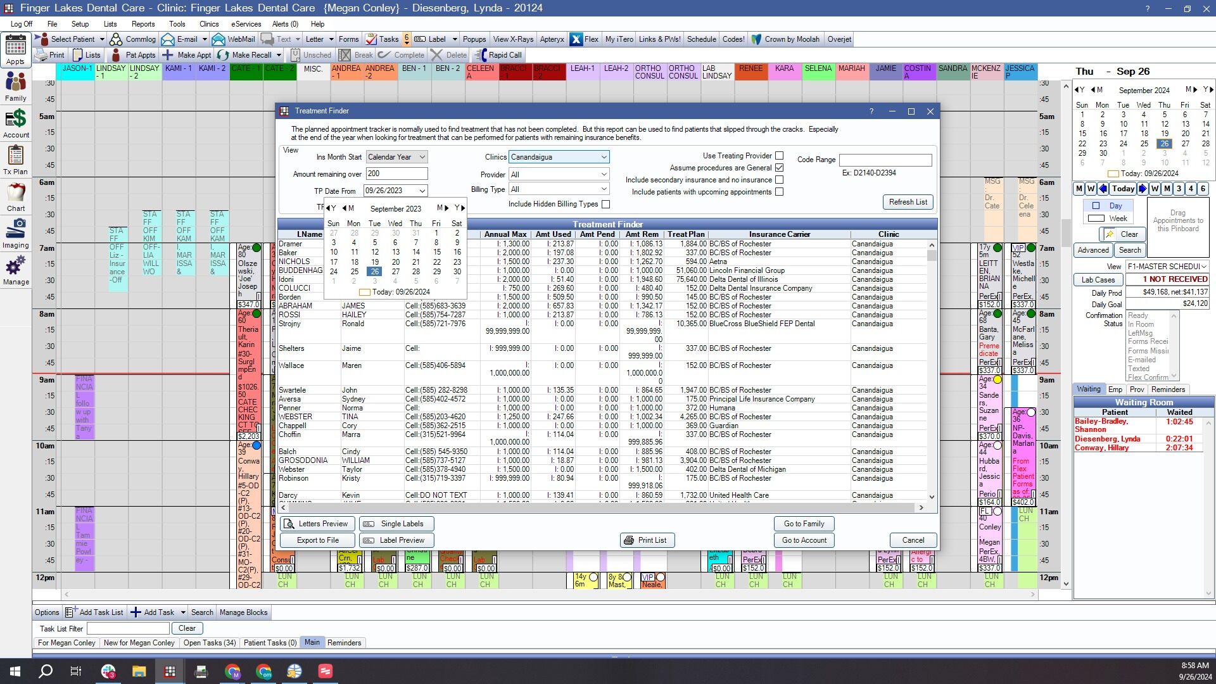
Task: Open the Tx Plan module
Action: 16,160
